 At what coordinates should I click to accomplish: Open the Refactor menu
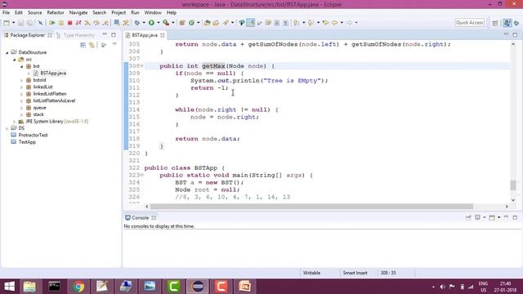(56, 13)
